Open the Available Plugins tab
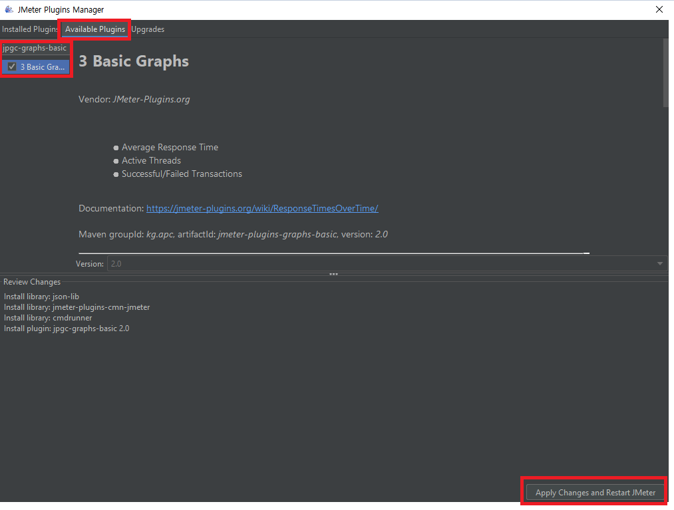Image resolution: width=674 pixels, height=510 pixels. (x=95, y=29)
